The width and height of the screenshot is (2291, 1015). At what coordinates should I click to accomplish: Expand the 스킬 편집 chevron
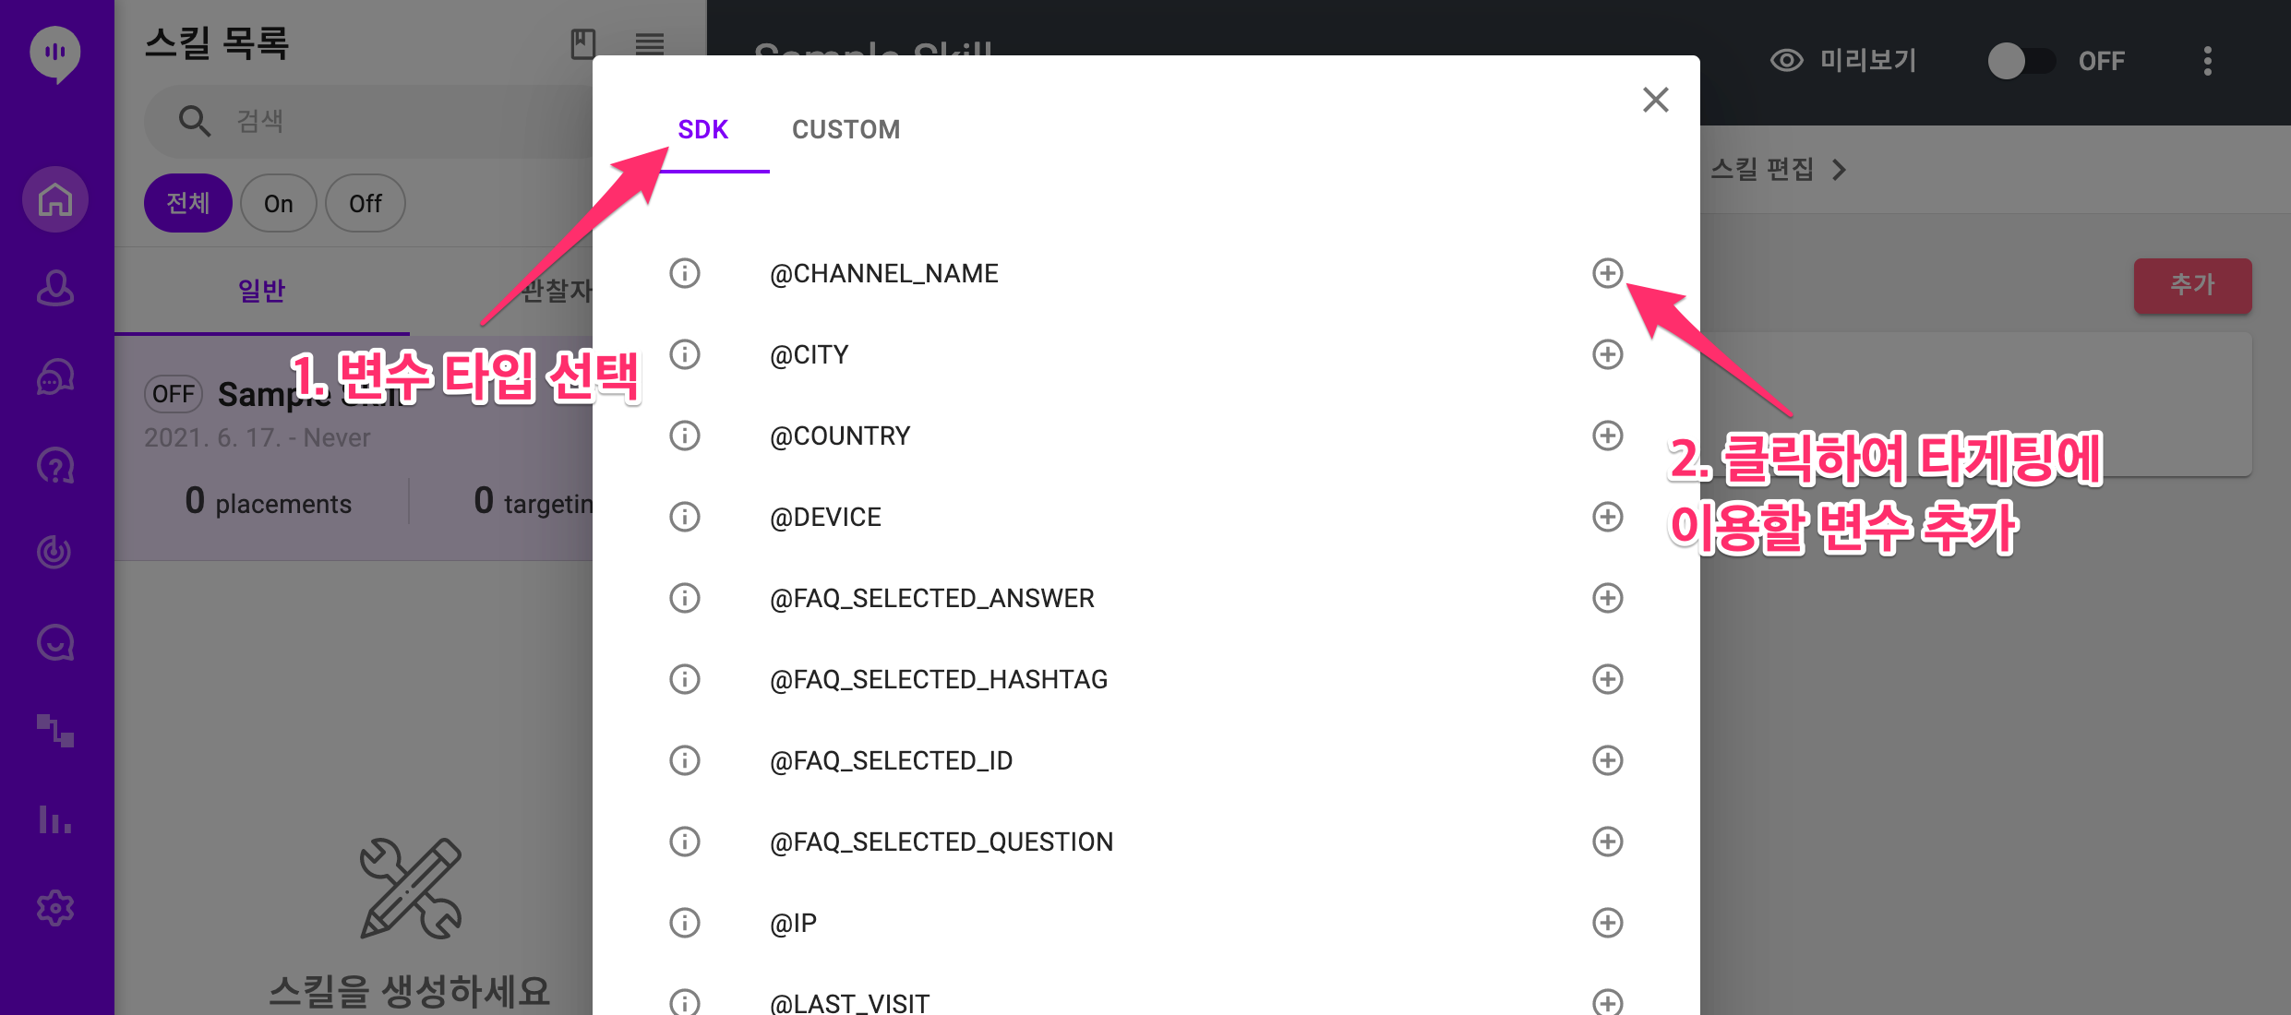pyautogui.click(x=1840, y=170)
